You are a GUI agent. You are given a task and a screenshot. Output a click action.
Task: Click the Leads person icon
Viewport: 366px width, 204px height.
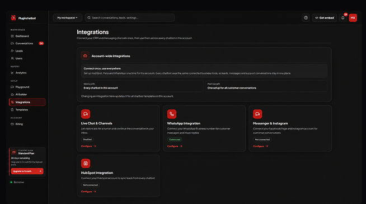pos(12,51)
